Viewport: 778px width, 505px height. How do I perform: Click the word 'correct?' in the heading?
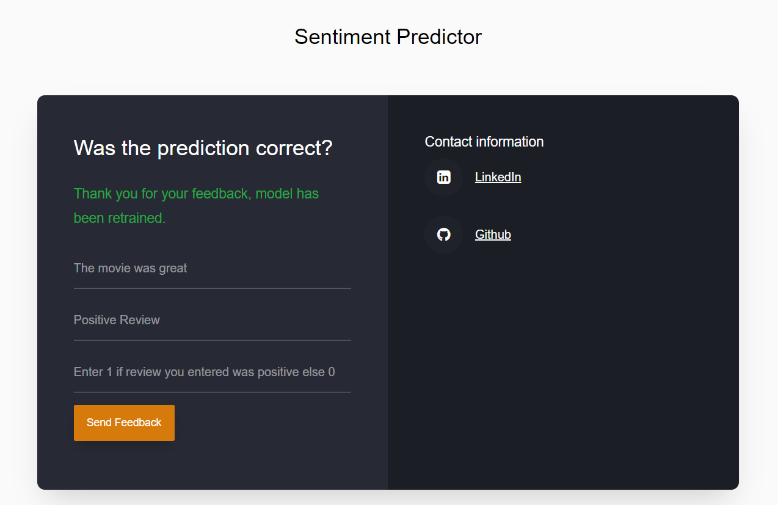tap(294, 148)
